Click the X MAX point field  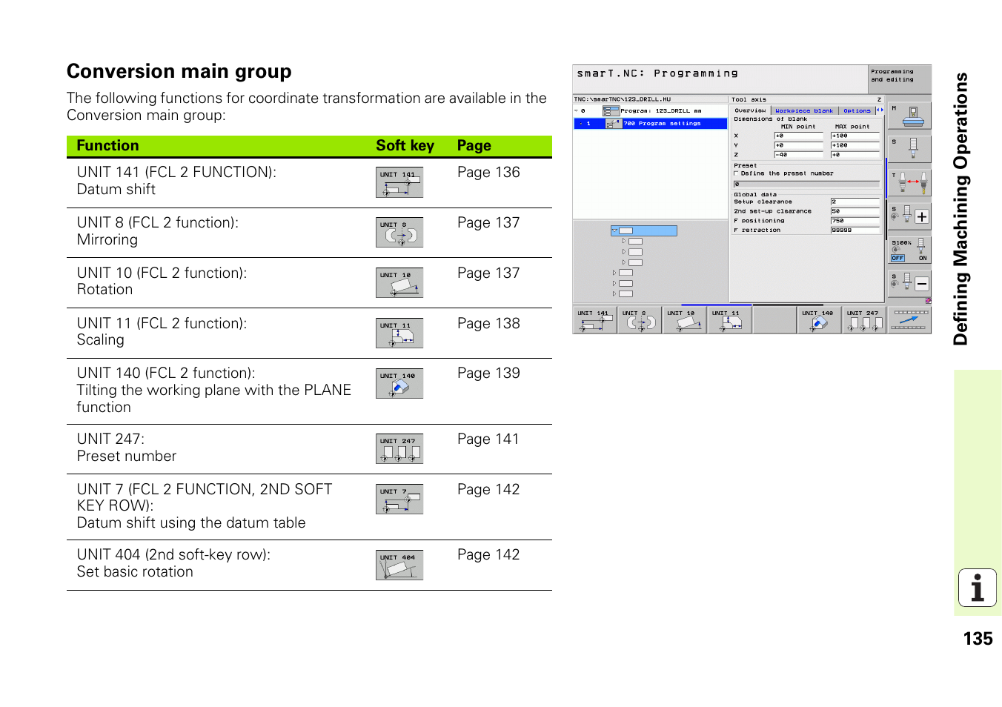[855, 136]
